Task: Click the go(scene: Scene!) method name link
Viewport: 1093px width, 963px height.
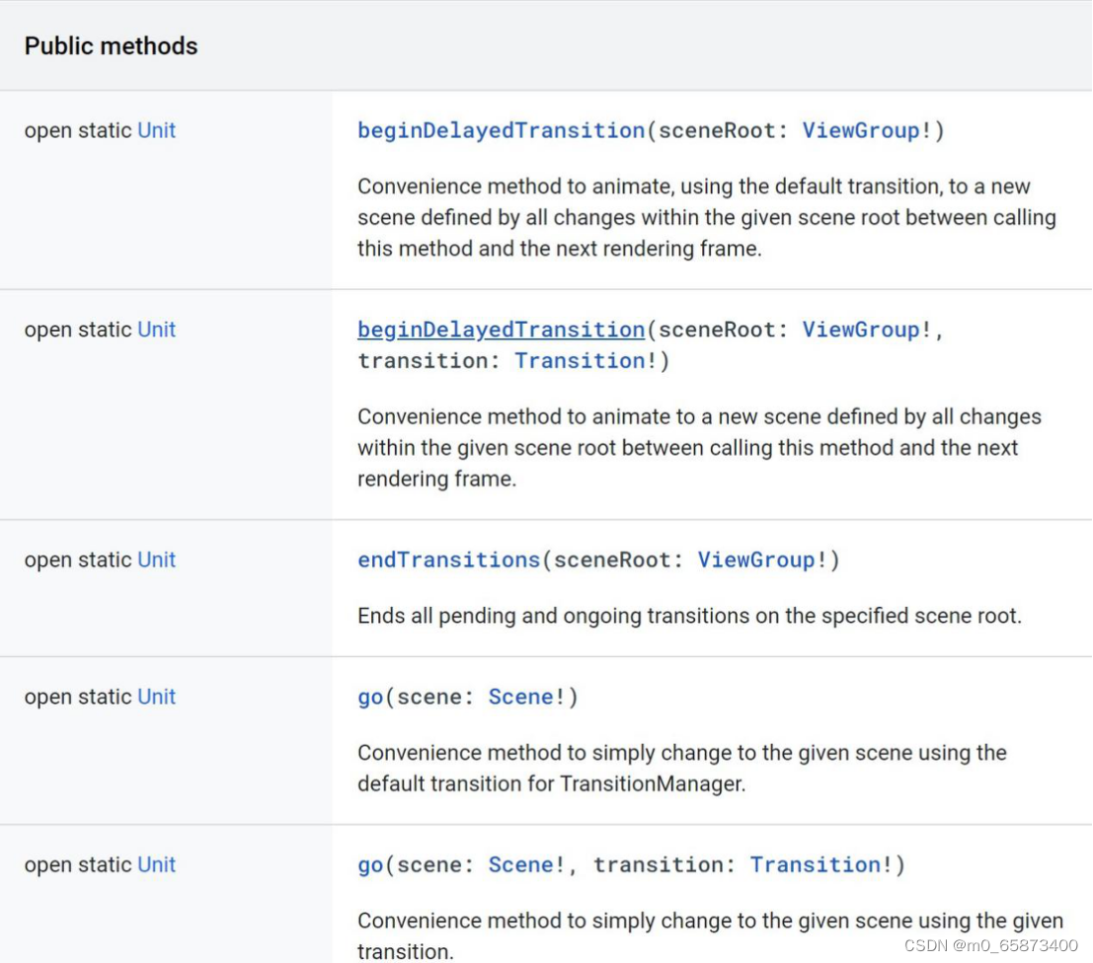Action: tap(370, 697)
